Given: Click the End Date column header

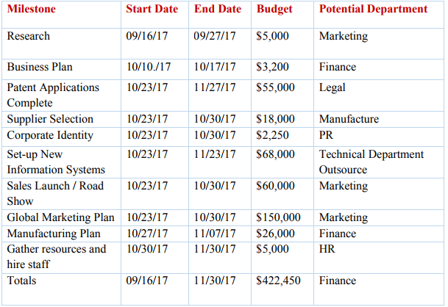Looking at the screenshot, I should [x=218, y=10].
